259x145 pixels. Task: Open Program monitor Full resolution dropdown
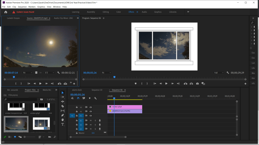(219, 73)
